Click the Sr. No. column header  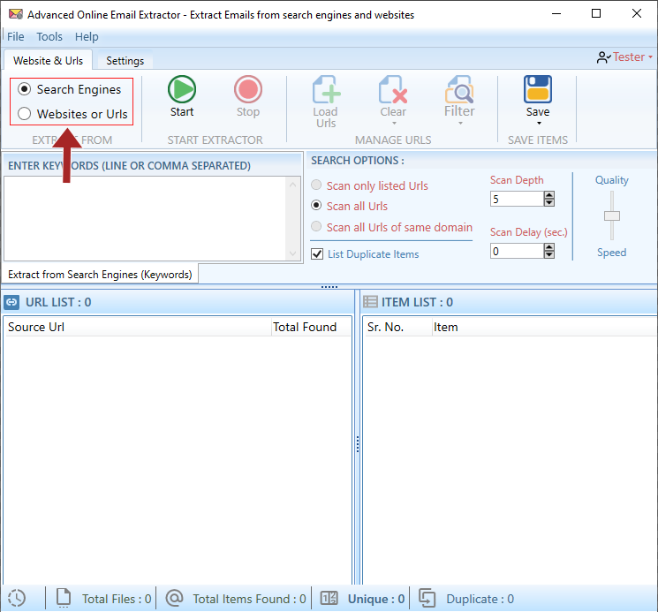pos(397,327)
